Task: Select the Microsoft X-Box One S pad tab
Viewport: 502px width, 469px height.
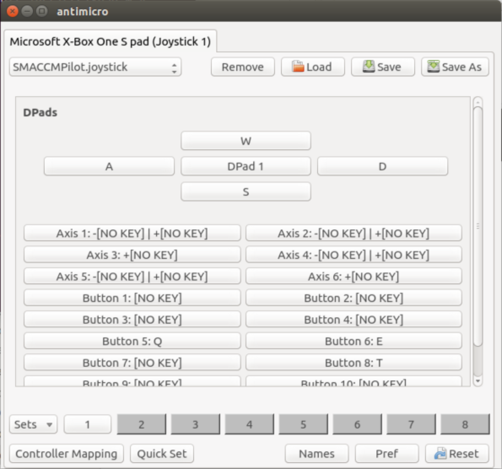Action: point(110,42)
